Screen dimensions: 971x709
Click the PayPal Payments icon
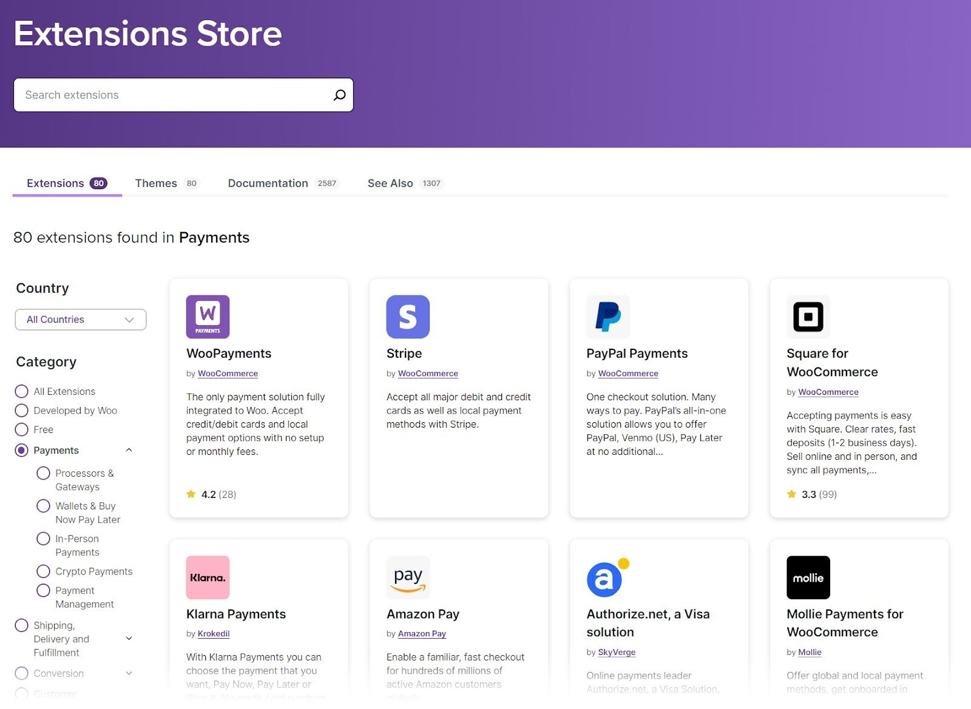point(607,316)
